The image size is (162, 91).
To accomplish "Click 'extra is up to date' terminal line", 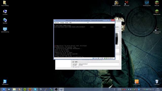I will point(62,51).
